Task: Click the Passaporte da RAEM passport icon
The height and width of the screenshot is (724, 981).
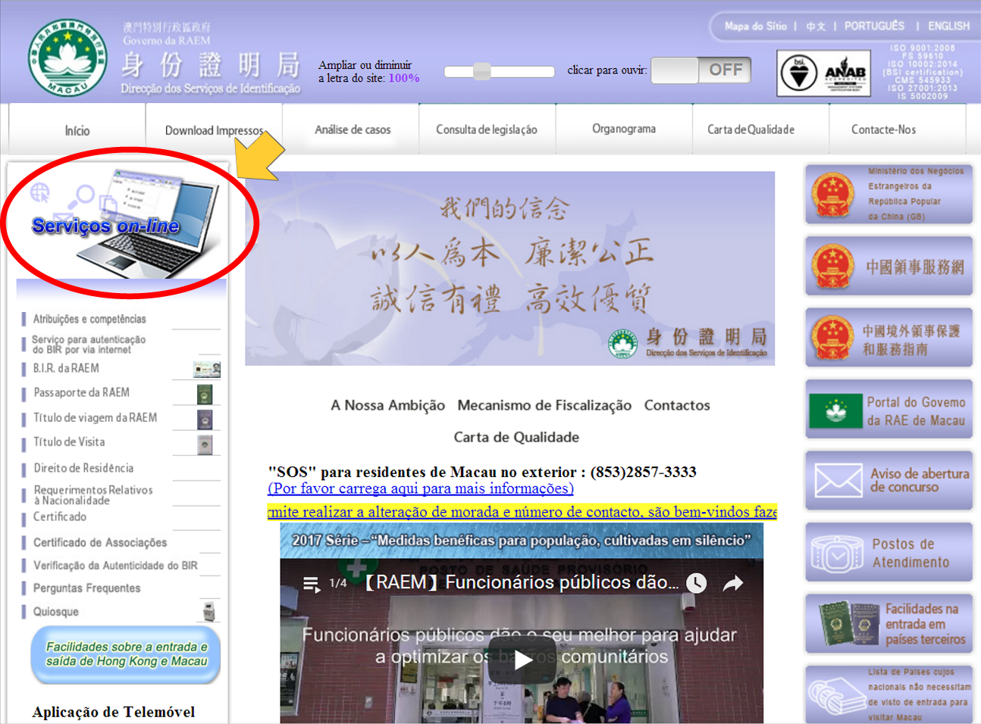Action: [204, 394]
